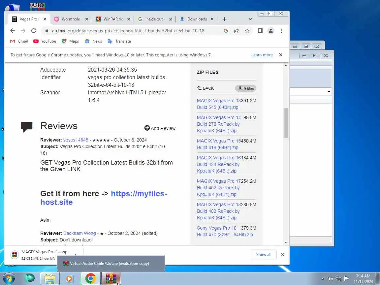Close the Downloads tab
The height and width of the screenshot is (285, 380).
[212, 19]
